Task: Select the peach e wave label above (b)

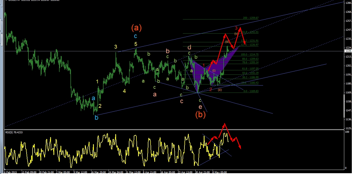Action: pyautogui.click(x=200, y=107)
